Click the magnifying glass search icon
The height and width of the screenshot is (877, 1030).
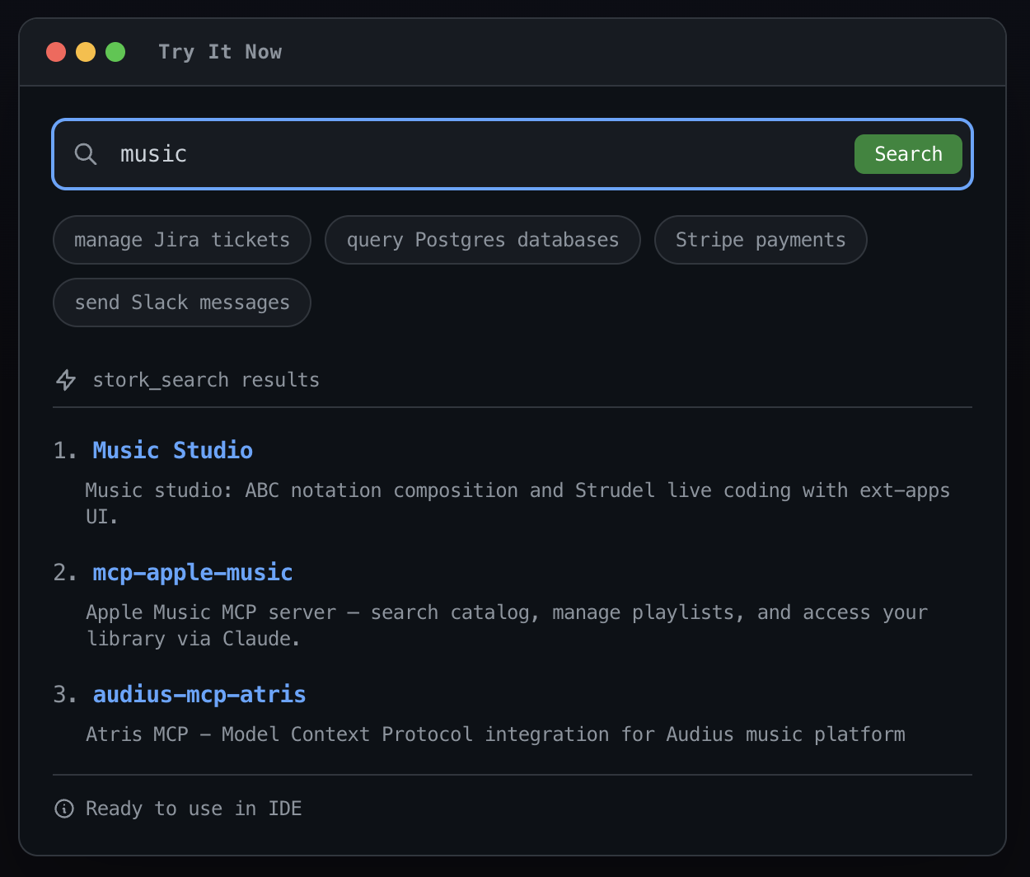86,153
